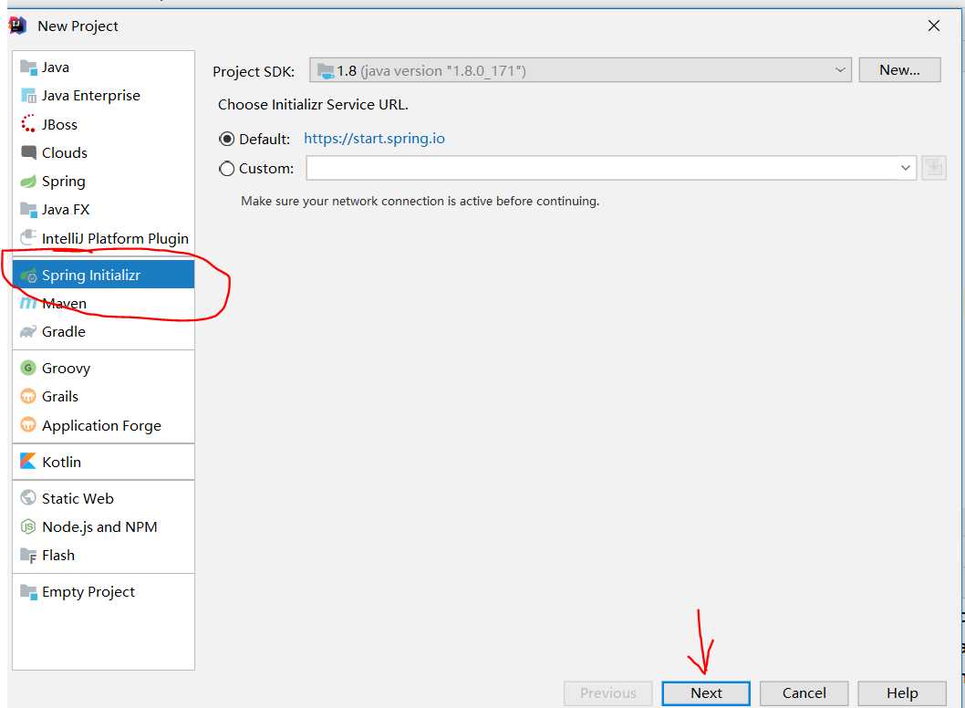Select the Spring Initializr list item
The width and height of the screenshot is (965, 708).
pos(103,275)
